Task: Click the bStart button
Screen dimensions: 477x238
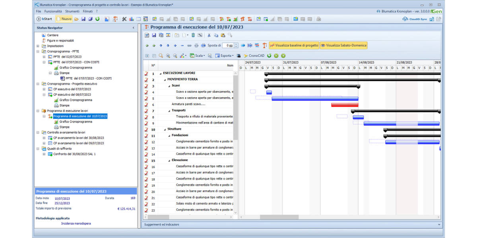Action: [45, 19]
